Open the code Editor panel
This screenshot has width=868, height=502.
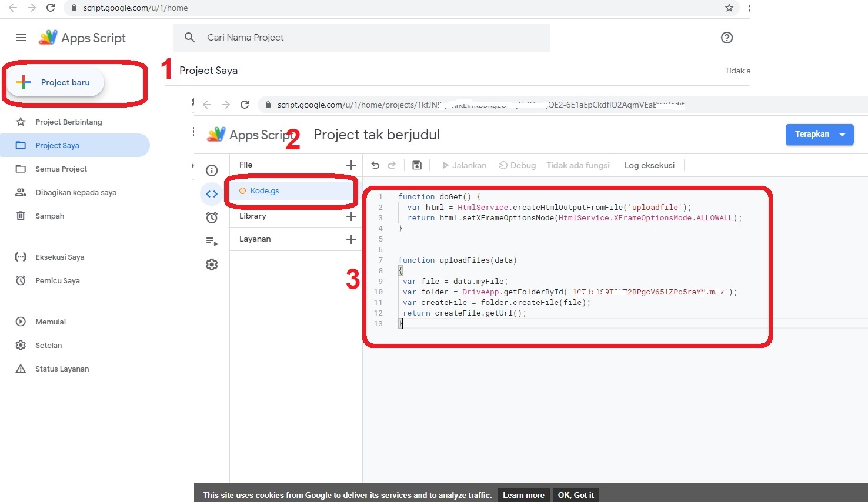[x=212, y=193]
